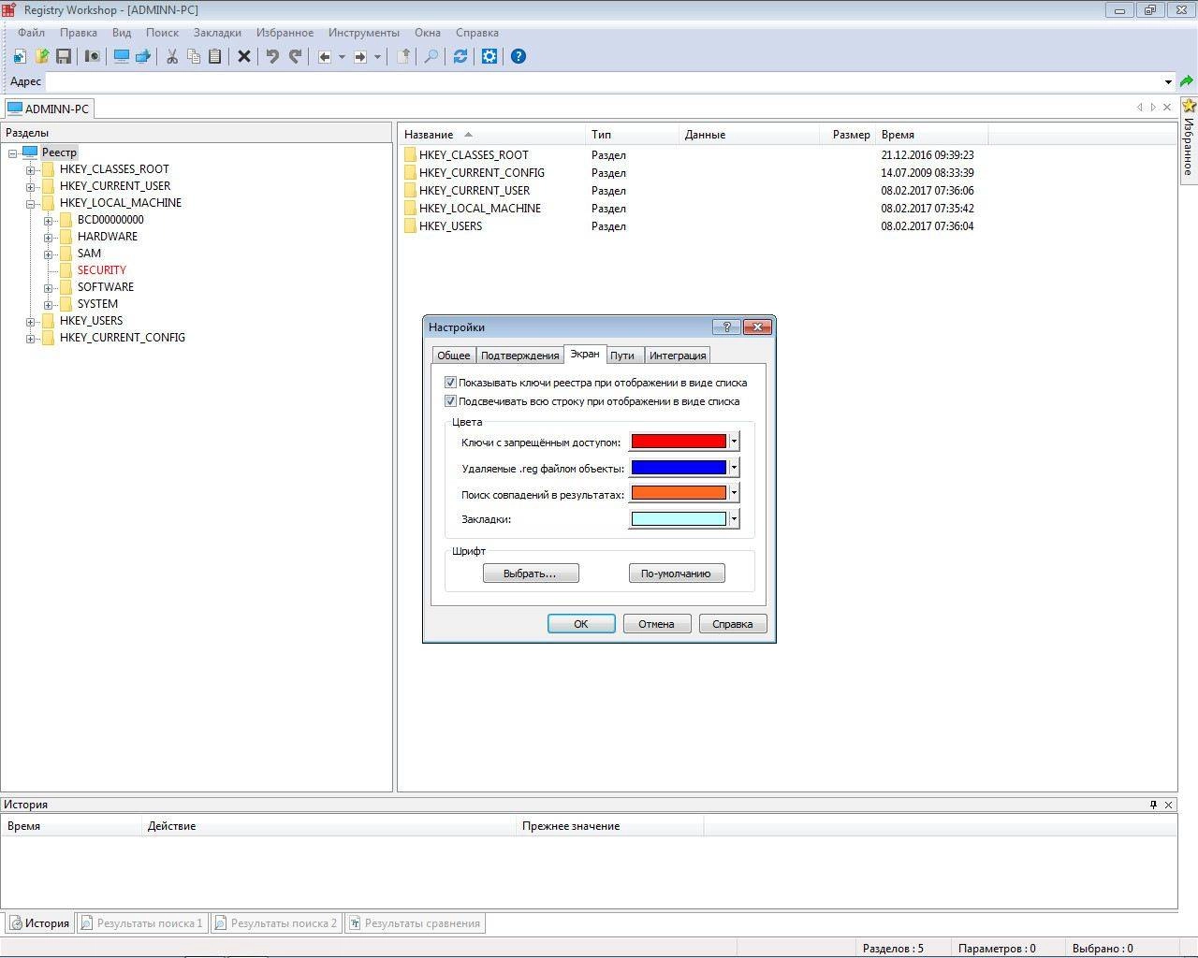Open dropdown arrow for bookmarks color

point(734,518)
